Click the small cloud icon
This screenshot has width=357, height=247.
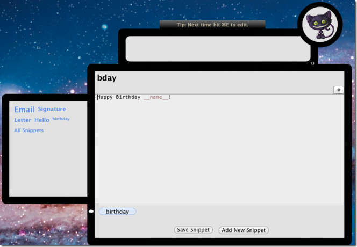[91, 212]
